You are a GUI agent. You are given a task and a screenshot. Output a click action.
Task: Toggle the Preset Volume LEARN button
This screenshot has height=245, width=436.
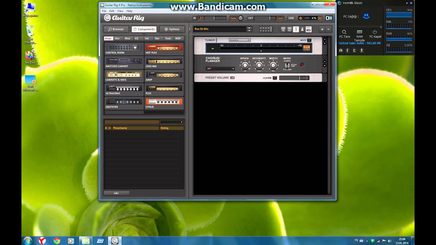[275, 78]
